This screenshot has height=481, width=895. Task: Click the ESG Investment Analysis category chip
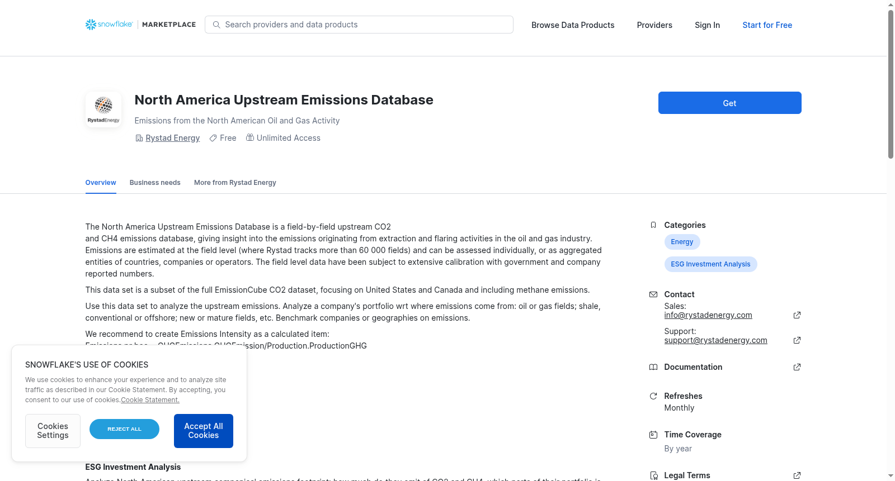click(710, 264)
